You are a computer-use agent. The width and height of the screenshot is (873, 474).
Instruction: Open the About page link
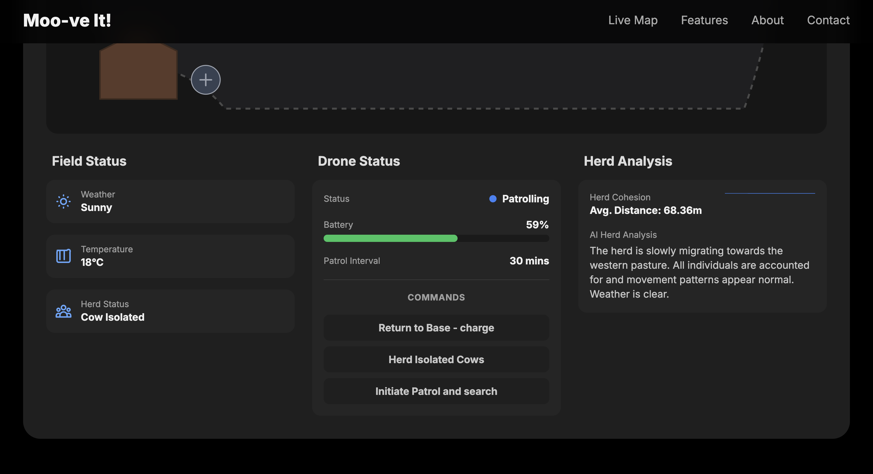767,20
